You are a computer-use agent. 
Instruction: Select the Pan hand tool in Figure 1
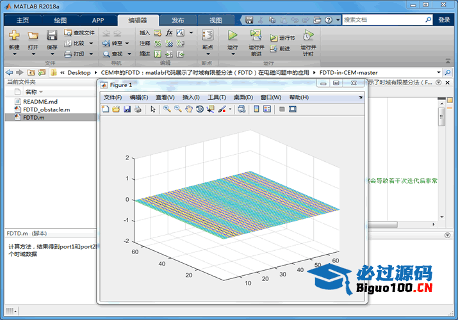pyautogui.click(x=189, y=109)
